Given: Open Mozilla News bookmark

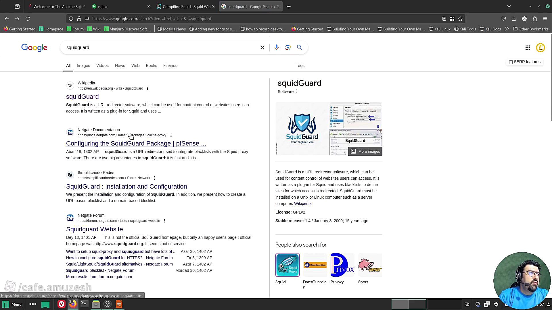Looking at the screenshot, I should tap(172, 29).
